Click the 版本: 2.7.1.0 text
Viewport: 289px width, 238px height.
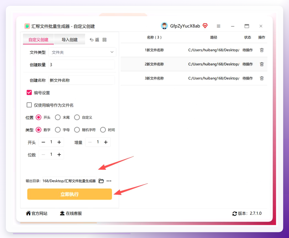[249, 213]
